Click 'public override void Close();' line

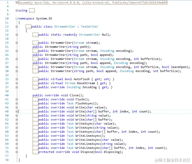pos(58,96)
